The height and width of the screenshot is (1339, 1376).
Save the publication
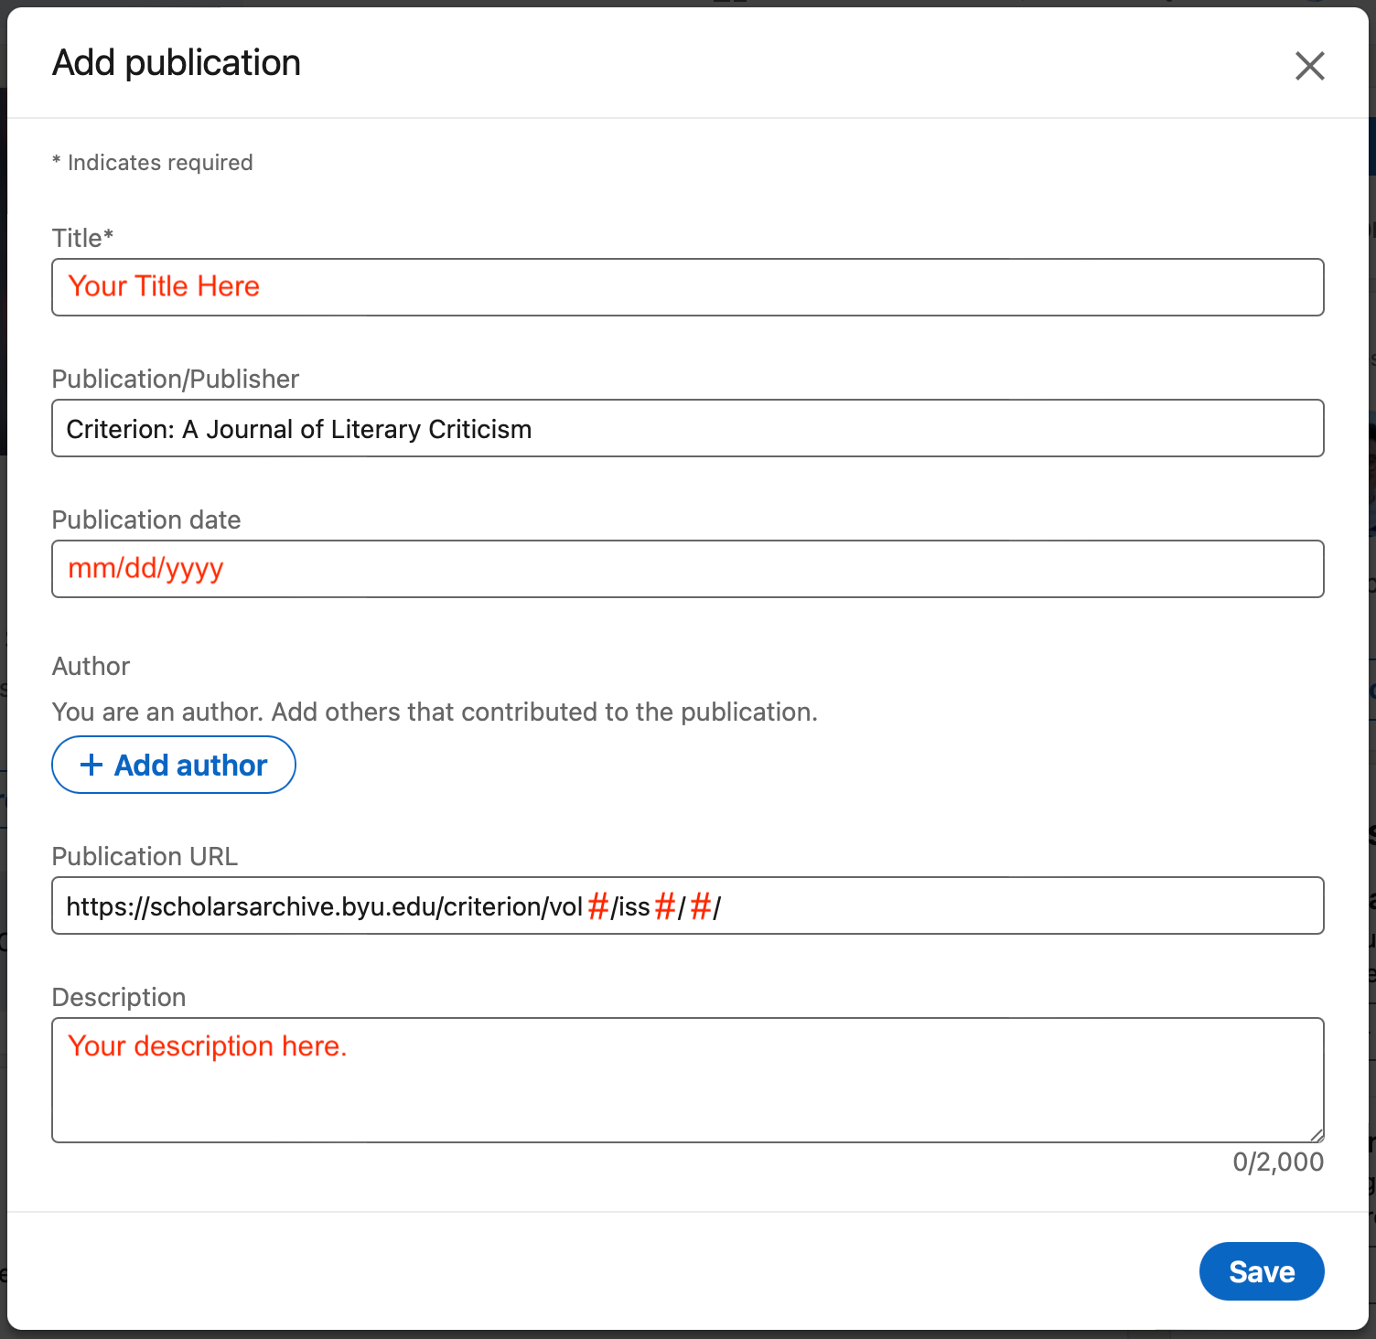1261,1271
